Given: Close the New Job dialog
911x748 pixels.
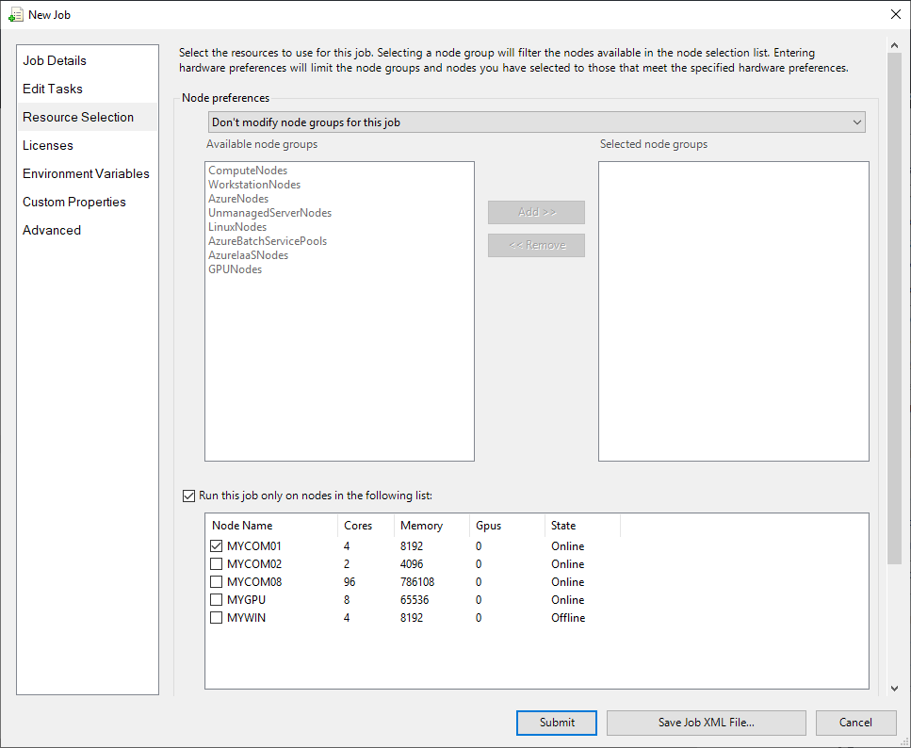Looking at the screenshot, I should coord(895,14).
